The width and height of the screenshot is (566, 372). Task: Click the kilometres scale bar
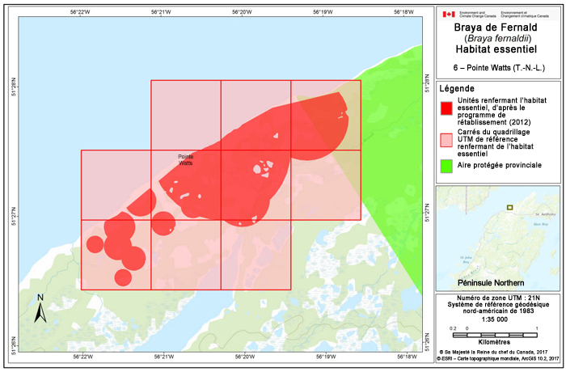click(495, 334)
